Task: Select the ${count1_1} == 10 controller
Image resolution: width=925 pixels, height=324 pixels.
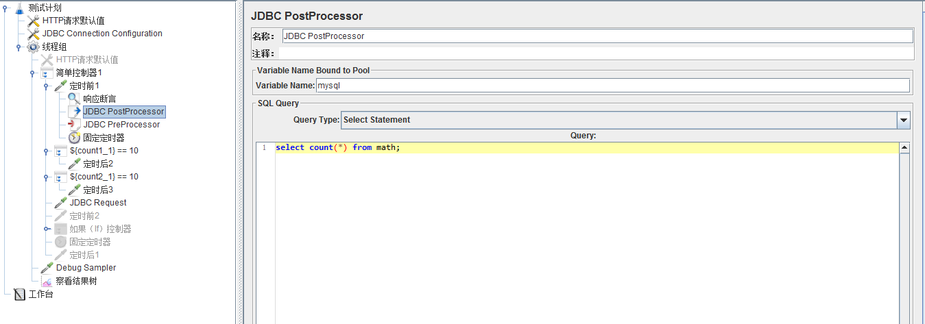Action: pyautogui.click(x=104, y=151)
